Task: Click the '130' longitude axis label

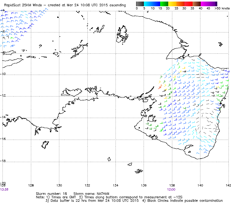Action: click(x=59, y=185)
